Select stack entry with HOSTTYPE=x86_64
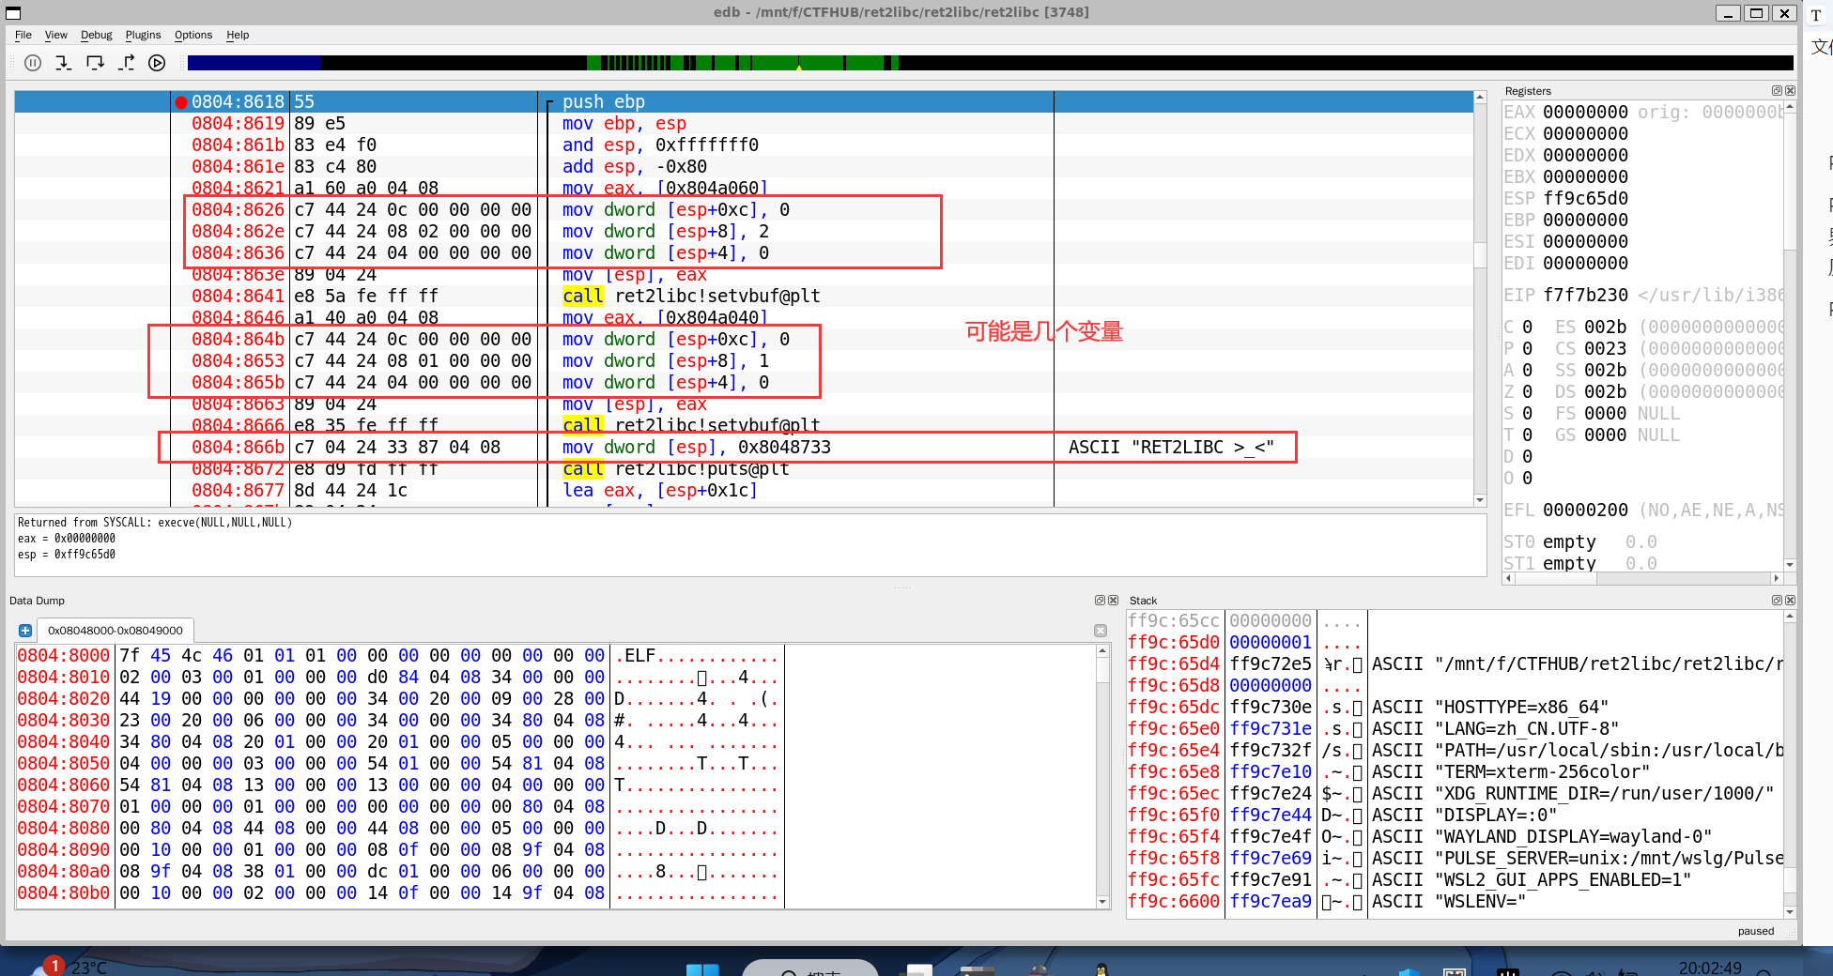 click(x=1455, y=708)
